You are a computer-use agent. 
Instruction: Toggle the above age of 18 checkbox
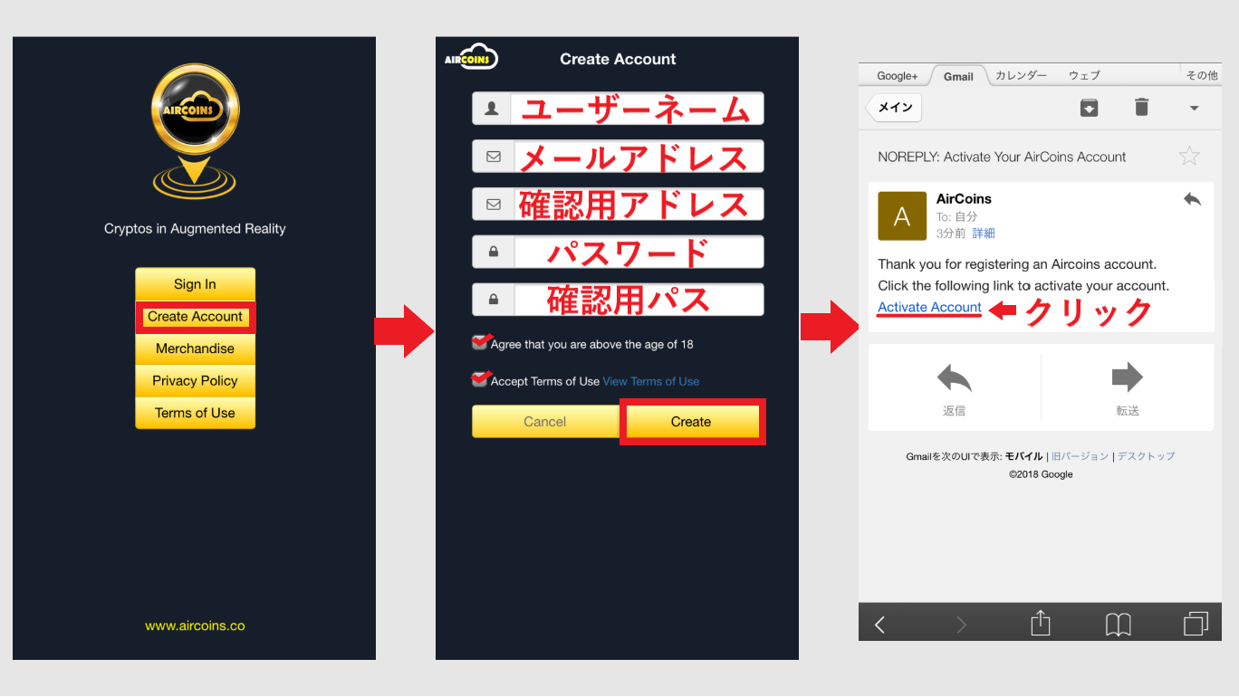pyautogui.click(x=481, y=342)
